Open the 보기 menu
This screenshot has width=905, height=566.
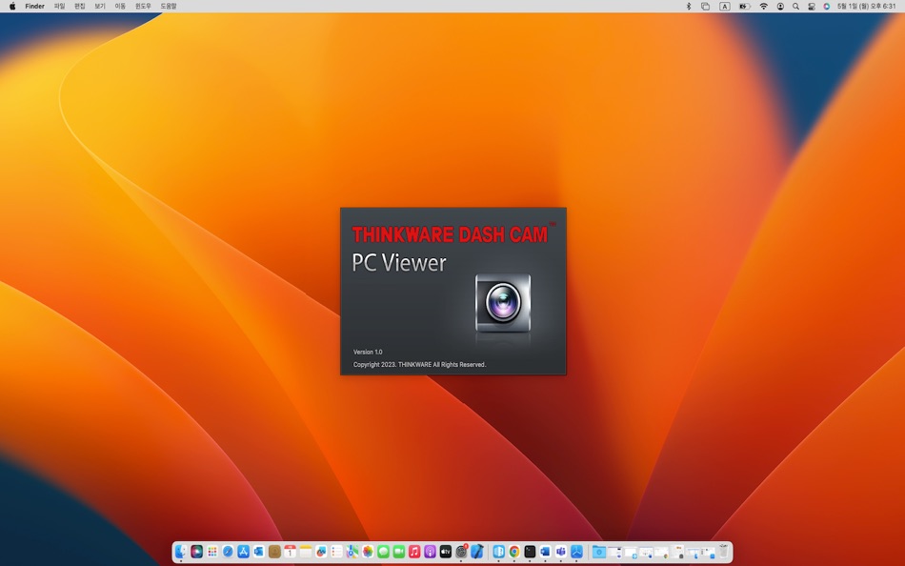[100, 6]
